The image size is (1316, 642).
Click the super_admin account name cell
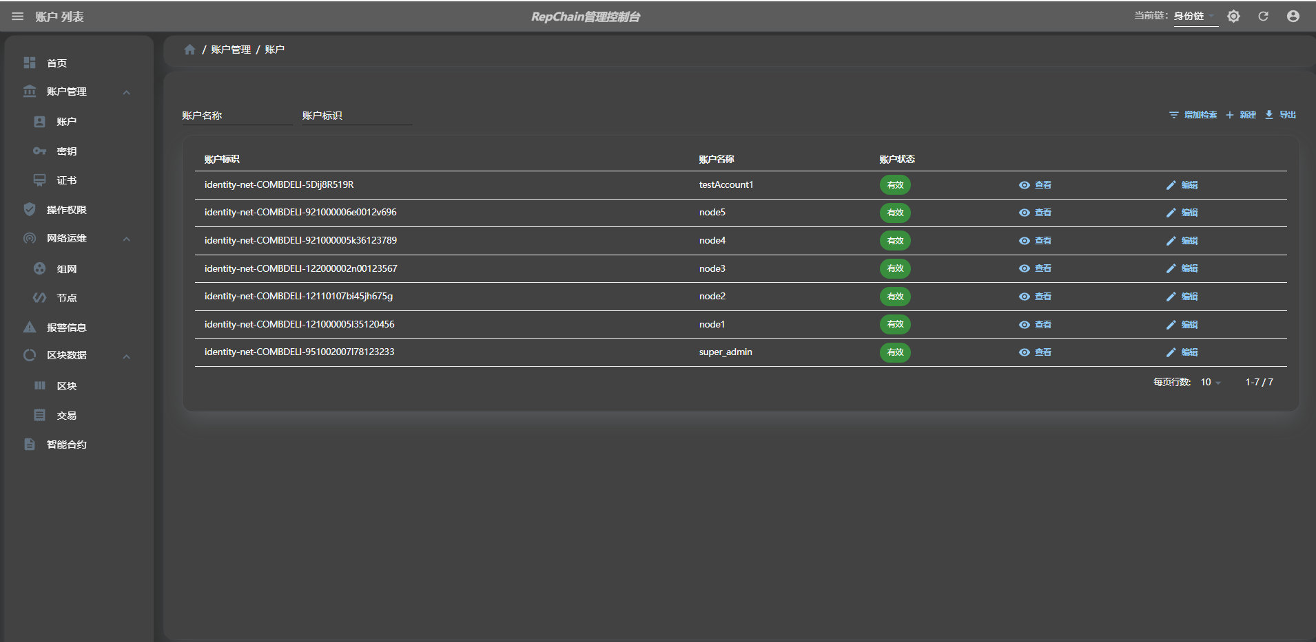click(726, 352)
